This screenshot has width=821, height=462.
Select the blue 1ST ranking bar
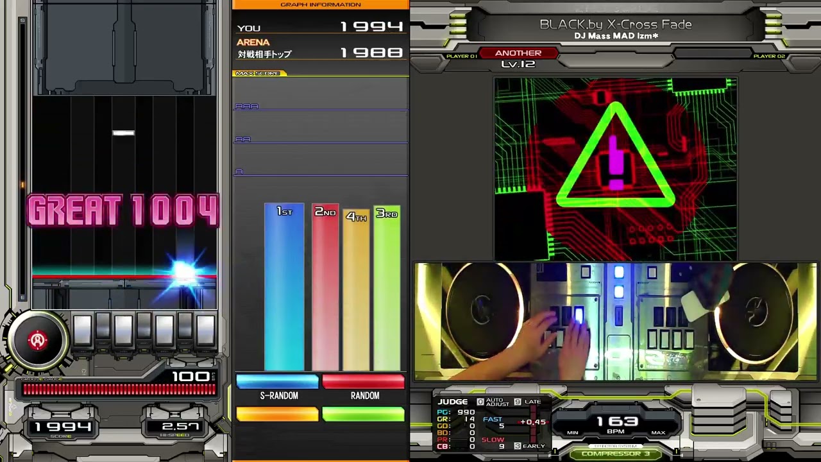point(284,287)
